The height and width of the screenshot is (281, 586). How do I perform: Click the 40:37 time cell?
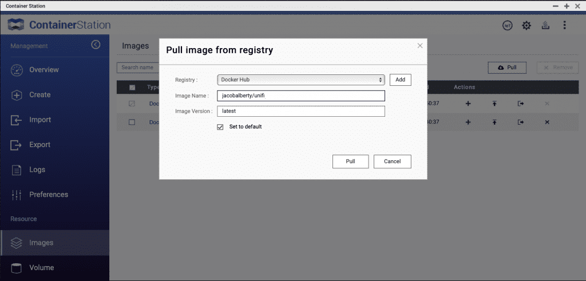[433, 122]
